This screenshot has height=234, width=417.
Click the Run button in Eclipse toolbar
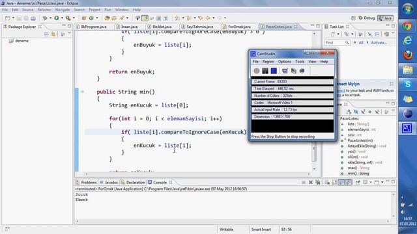(x=57, y=18)
